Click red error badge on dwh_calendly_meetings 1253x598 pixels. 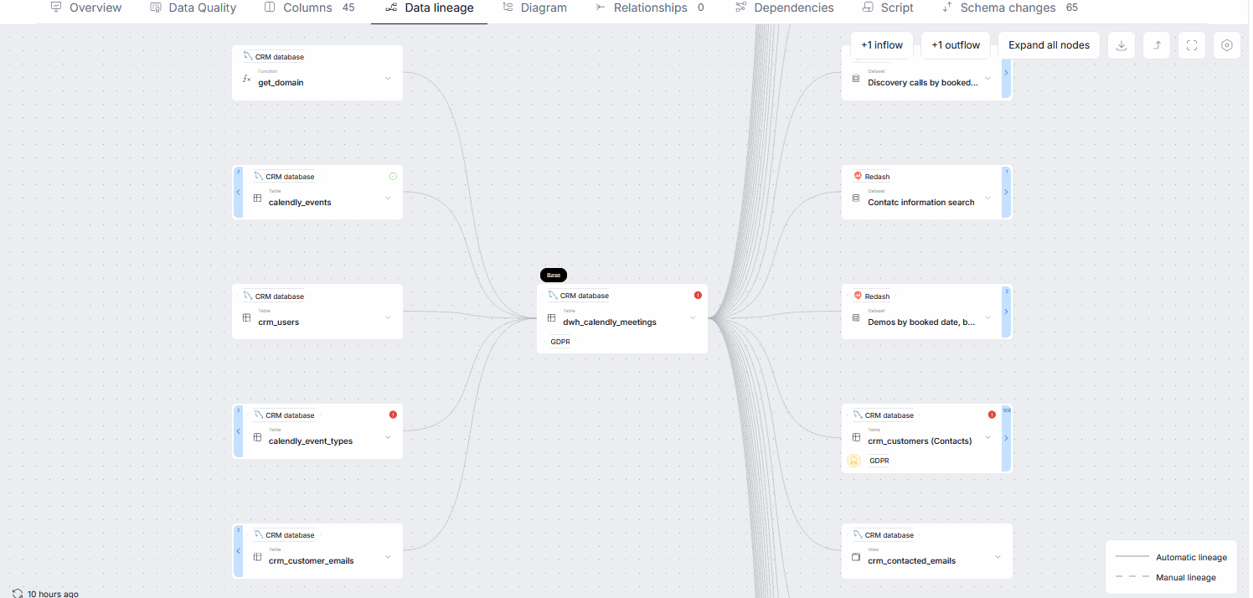pos(698,296)
